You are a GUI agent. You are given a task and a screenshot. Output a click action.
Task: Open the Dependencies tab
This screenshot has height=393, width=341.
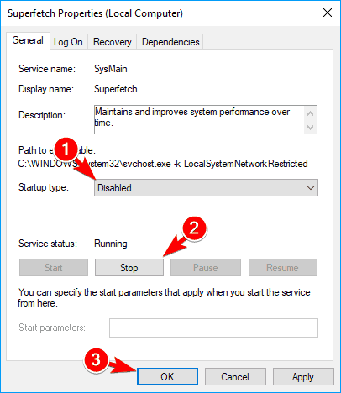170,42
